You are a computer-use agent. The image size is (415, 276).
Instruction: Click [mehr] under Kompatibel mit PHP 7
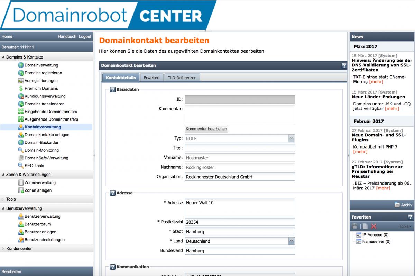click(360, 152)
